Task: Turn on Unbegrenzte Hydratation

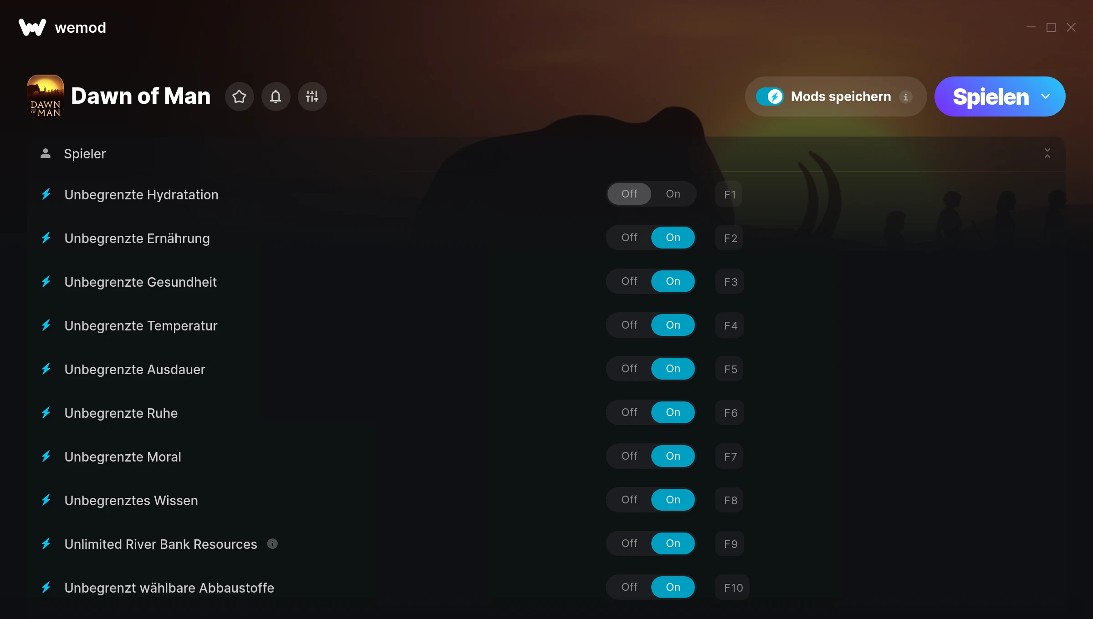Action: tap(673, 194)
